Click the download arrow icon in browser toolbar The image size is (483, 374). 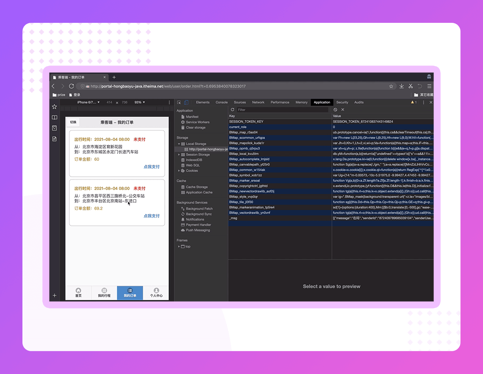[x=401, y=86]
